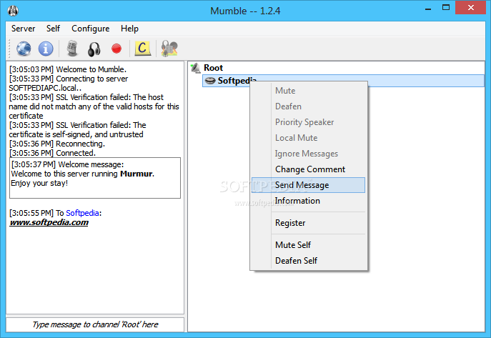Minimize the Mumble window
The height and width of the screenshot is (338, 491).
tap(428, 8)
